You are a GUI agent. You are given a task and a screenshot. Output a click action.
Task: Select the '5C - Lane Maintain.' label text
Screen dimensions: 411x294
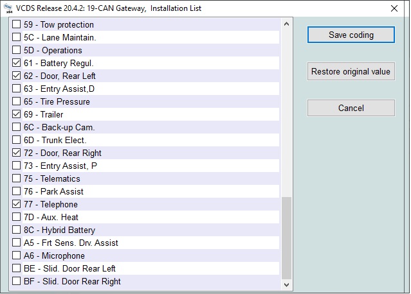click(x=60, y=38)
